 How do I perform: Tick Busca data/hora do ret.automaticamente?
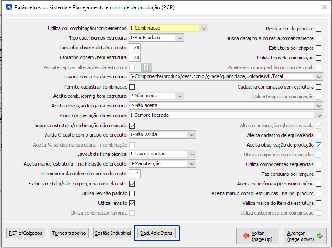pos(318,38)
